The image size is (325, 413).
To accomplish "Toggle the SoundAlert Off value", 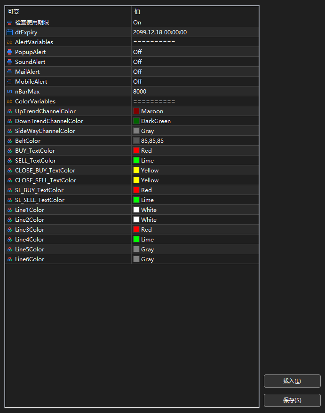I will coord(137,62).
